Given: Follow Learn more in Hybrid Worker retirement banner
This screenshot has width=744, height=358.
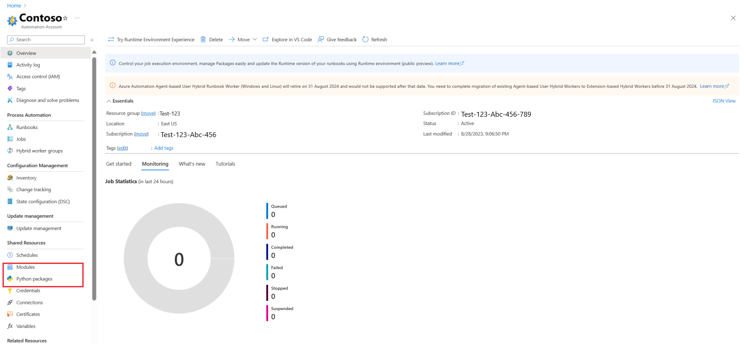Looking at the screenshot, I should click(x=714, y=86).
